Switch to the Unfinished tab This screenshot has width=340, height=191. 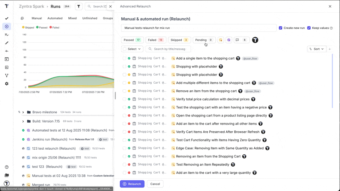tap(90, 18)
